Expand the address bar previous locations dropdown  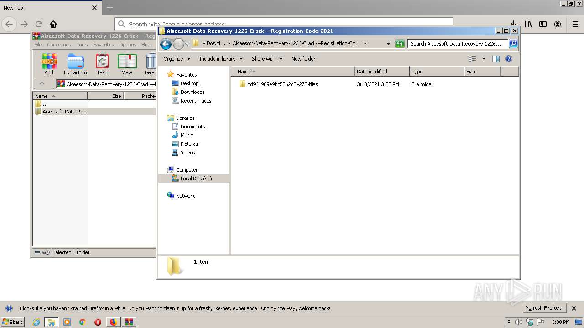pos(388,44)
